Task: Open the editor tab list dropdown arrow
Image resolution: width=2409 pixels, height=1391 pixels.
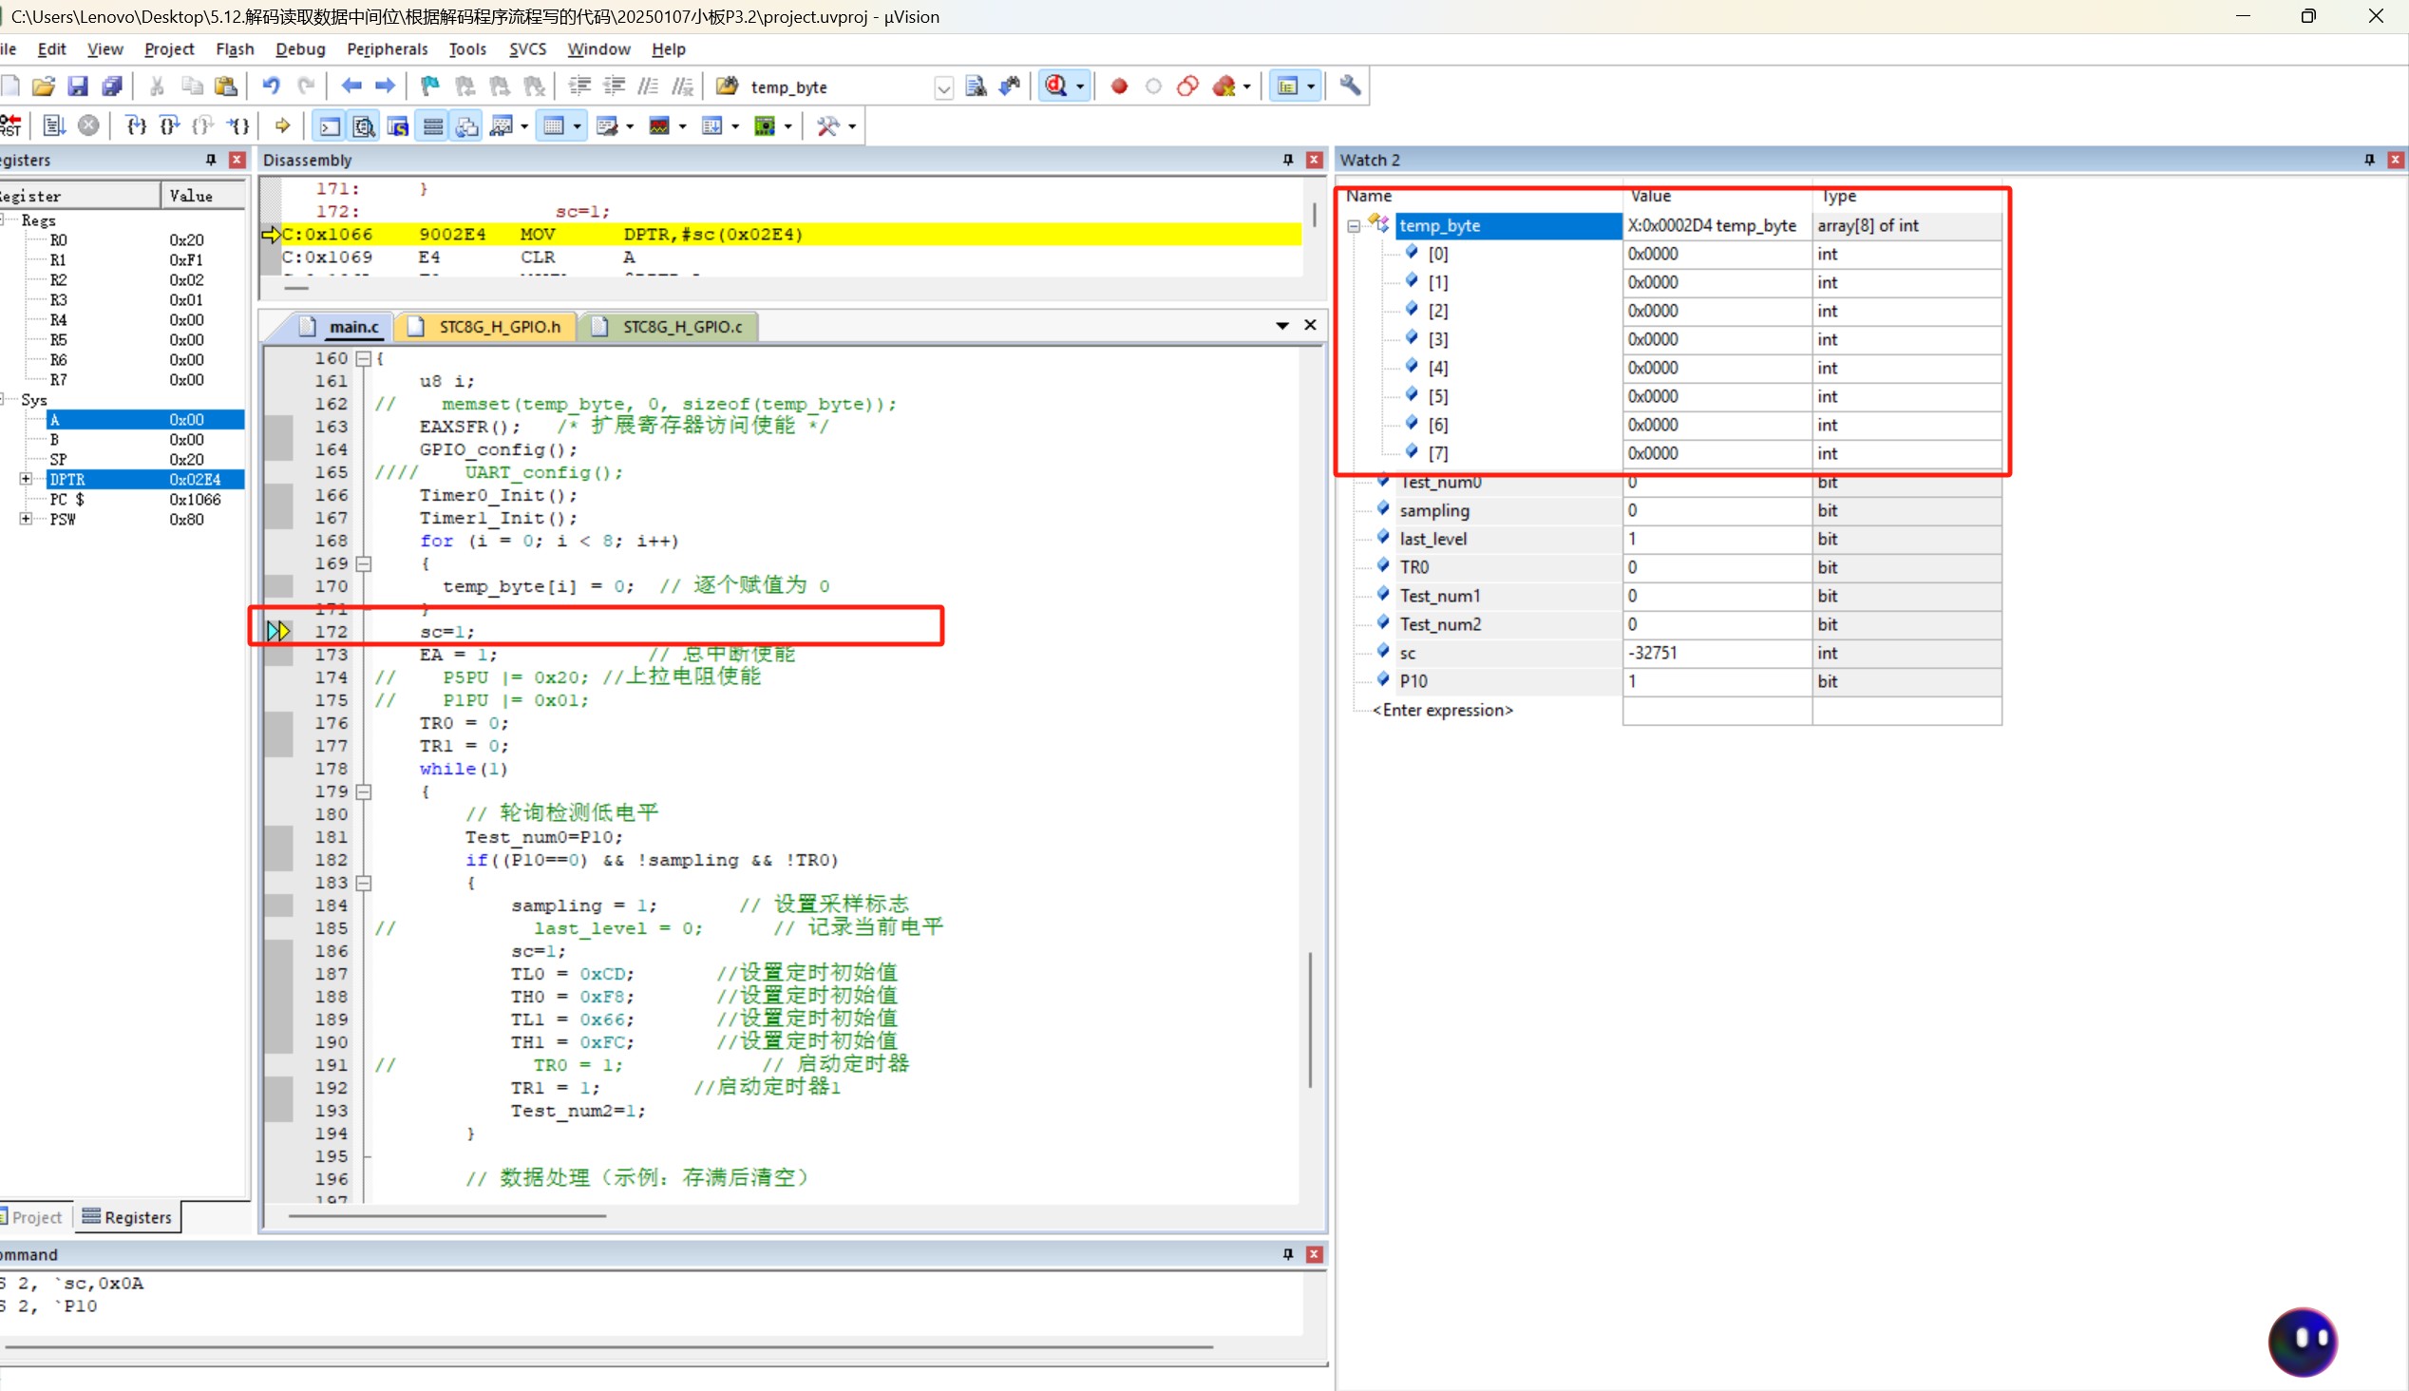Action: point(1282,326)
